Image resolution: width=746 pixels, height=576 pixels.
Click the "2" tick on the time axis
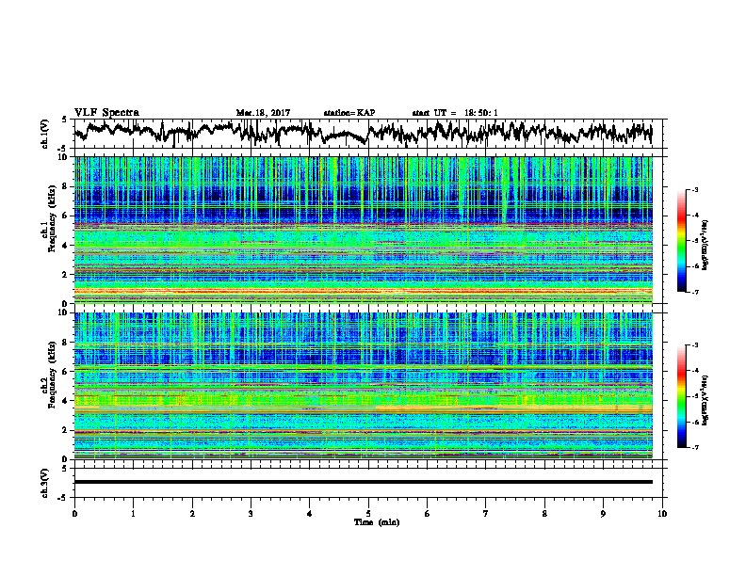(x=192, y=514)
